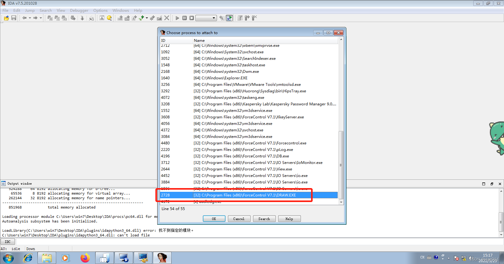This screenshot has width=504, height=264.
Task: Open the Options menu
Action: 100,10
